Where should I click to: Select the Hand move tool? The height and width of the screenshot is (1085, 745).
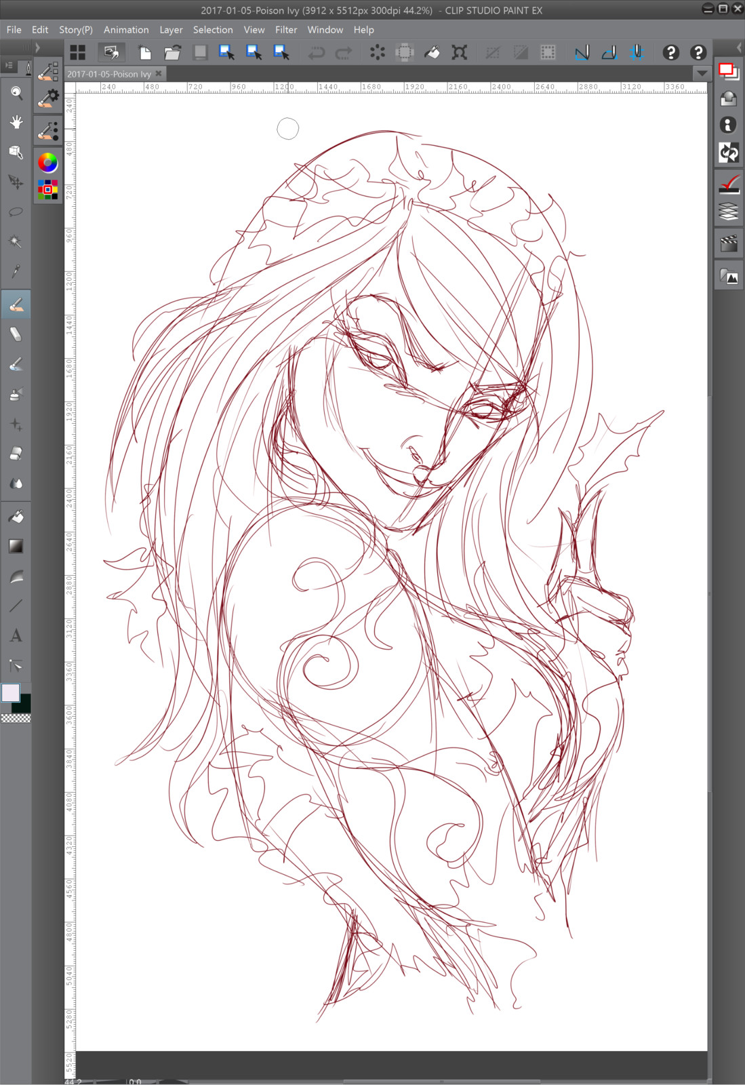tap(16, 122)
